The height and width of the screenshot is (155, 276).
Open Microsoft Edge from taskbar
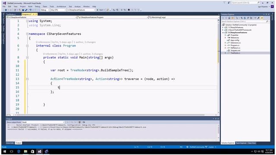[19, 151]
